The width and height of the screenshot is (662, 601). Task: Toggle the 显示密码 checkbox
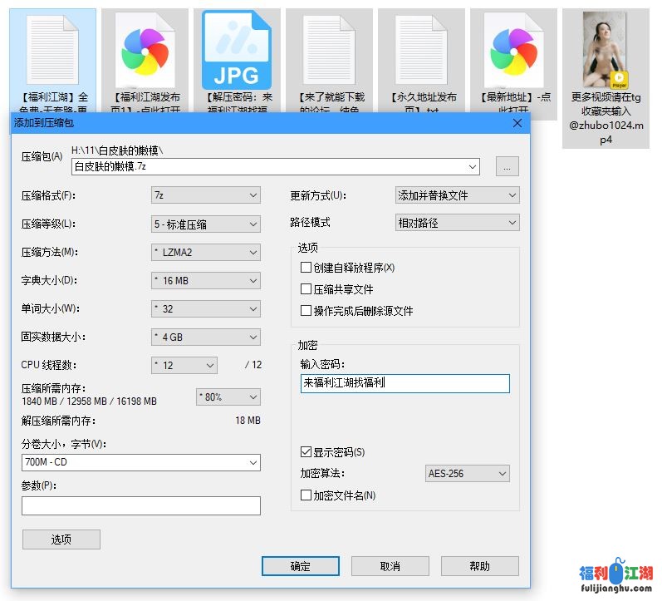pos(306,452)
